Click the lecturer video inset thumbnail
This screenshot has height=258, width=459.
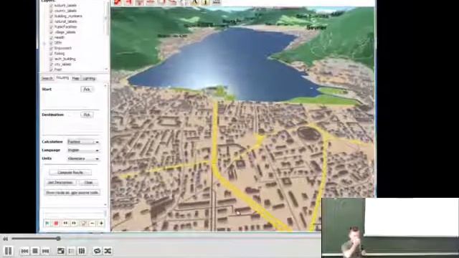point(390,228)
